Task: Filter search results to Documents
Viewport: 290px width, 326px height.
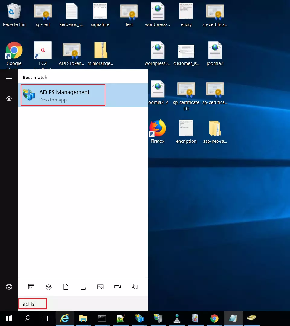Action: click(66, 287)
